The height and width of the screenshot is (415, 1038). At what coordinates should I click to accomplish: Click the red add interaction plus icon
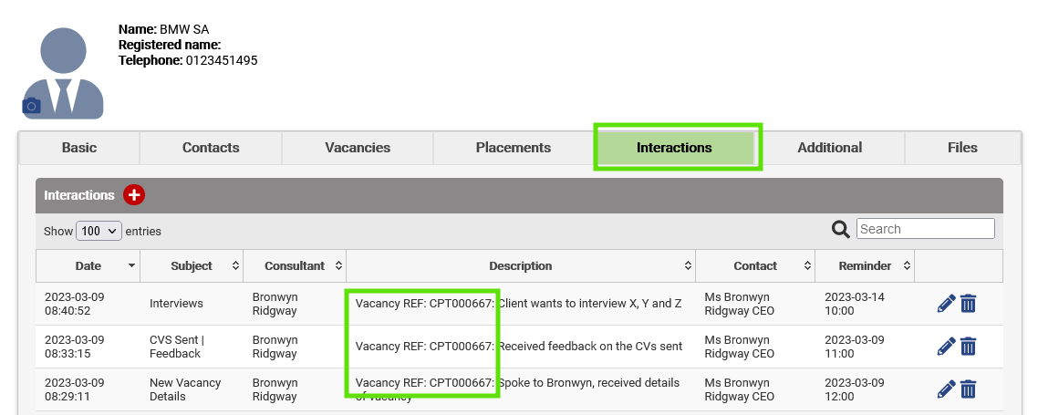[134, 195]
